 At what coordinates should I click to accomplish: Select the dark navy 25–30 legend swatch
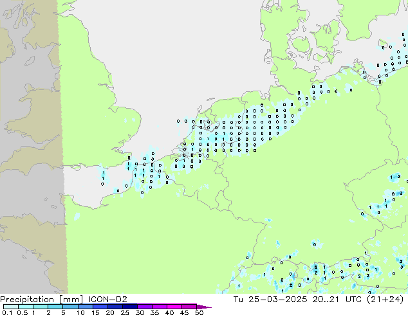(130, 307)
